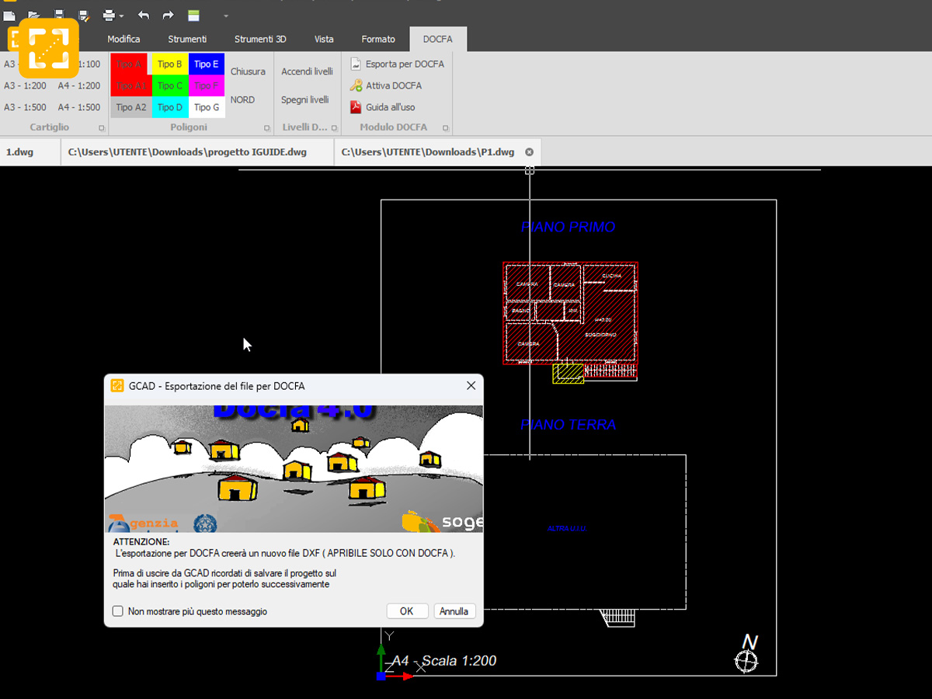The width and height of the screenshot is (932, 699).
Task: Expand the Poligoni group launcher
Action: click(x=267, y=127)
